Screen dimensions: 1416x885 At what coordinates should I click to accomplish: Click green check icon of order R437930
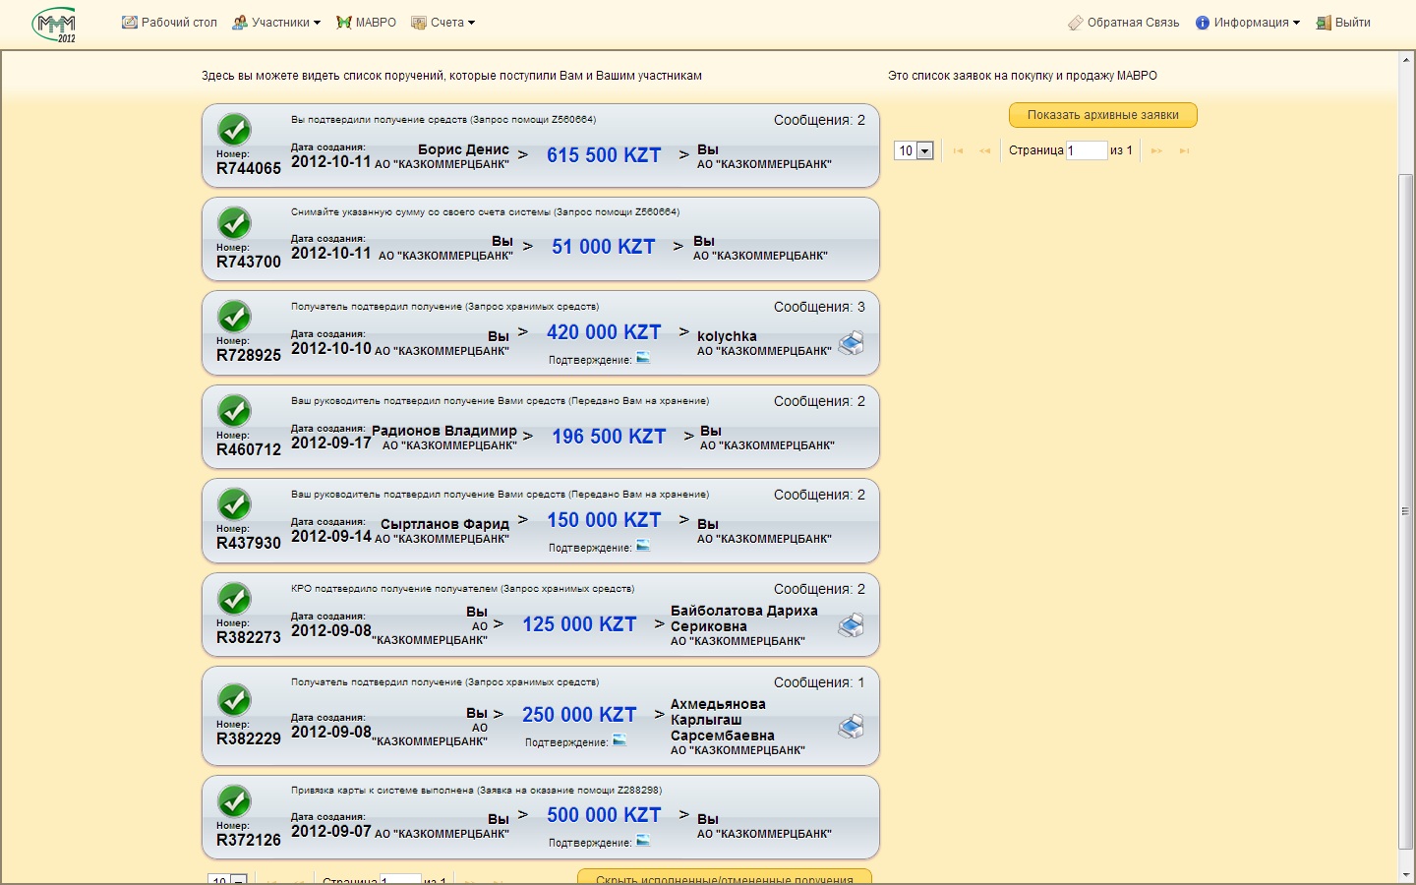(234, 504)
